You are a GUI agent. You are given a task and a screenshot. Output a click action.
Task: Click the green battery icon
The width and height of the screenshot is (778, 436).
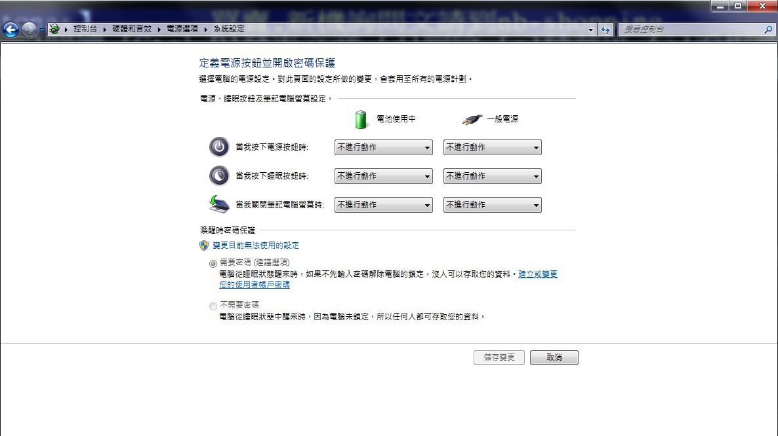point(361,119)
